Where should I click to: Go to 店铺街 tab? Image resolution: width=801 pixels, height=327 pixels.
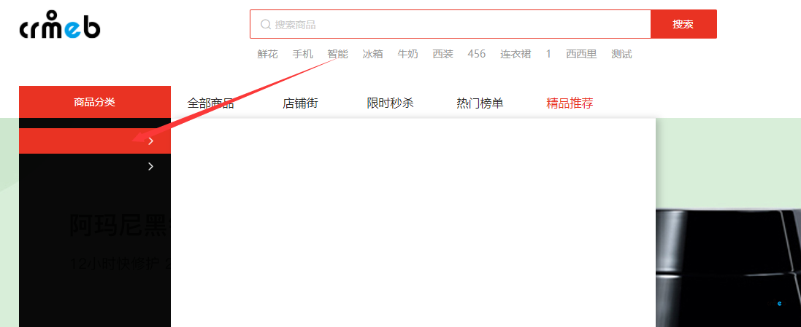click(300, 103)
